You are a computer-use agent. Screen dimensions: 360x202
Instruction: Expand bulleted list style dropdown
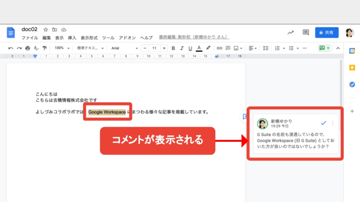click(297, 48)
